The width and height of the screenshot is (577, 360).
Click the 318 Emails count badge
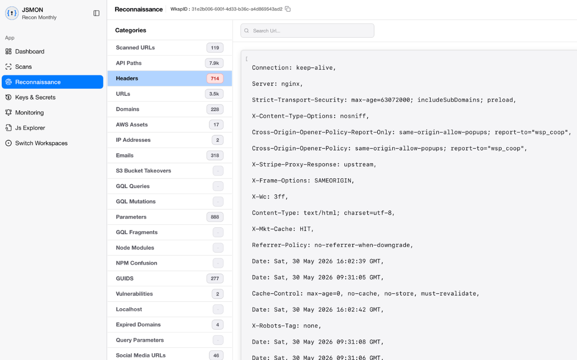point(215,155)
